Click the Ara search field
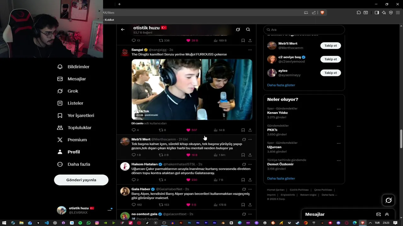 (304, 30)
